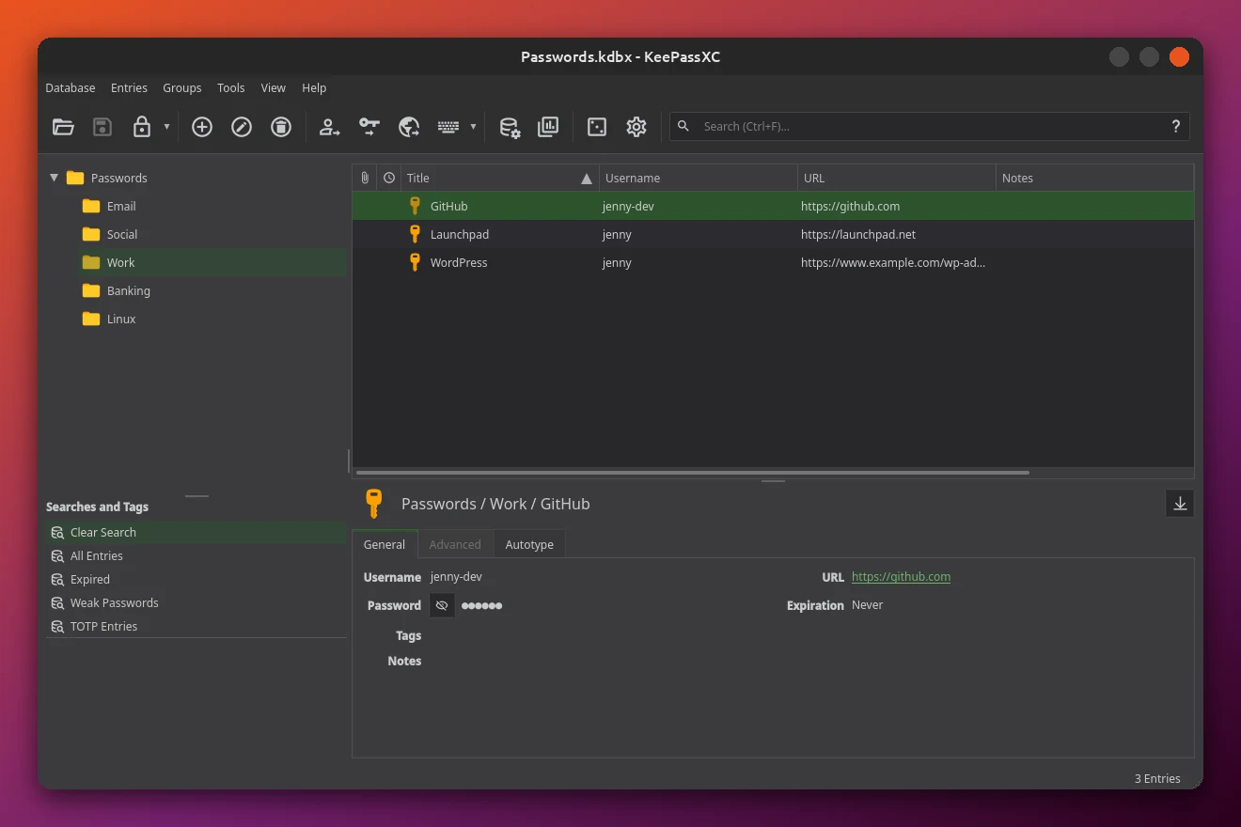Viewport: 1241px width, 827px height.
Task: Delete the selected entry with trash icon
Action: click(281, 127)
